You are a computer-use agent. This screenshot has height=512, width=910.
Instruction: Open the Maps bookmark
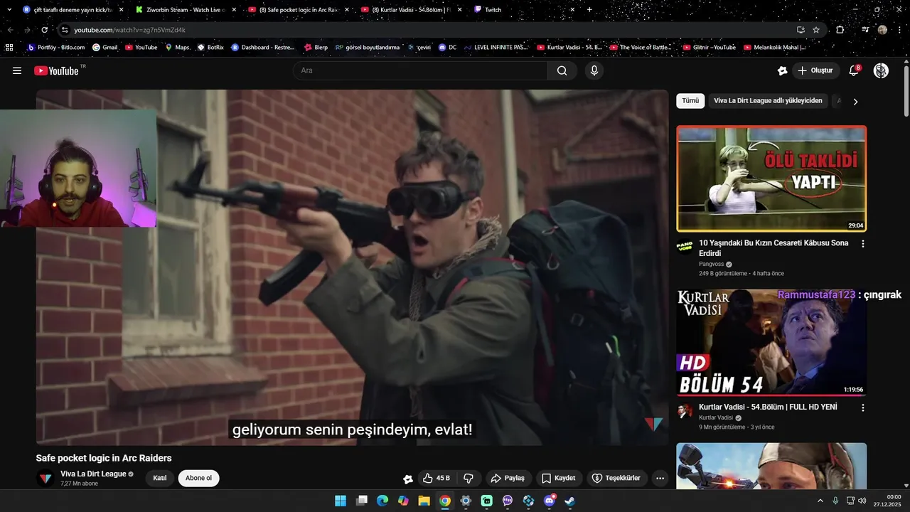(x=177, y=47)
